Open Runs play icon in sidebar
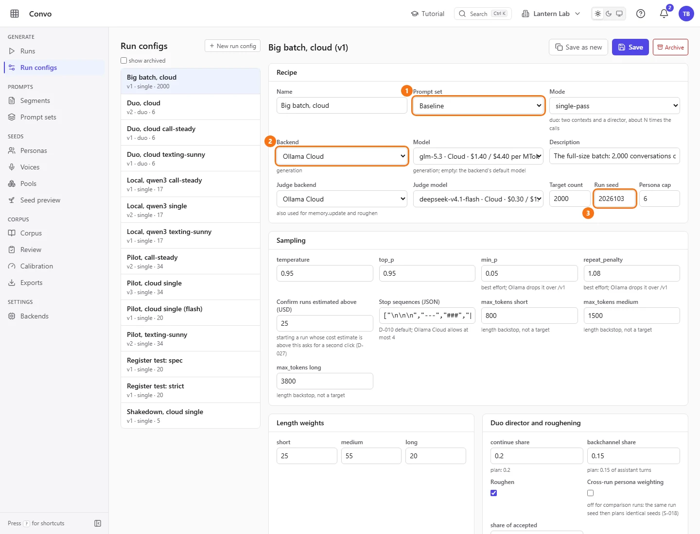700x534 pixels. (x=12, y=51)
